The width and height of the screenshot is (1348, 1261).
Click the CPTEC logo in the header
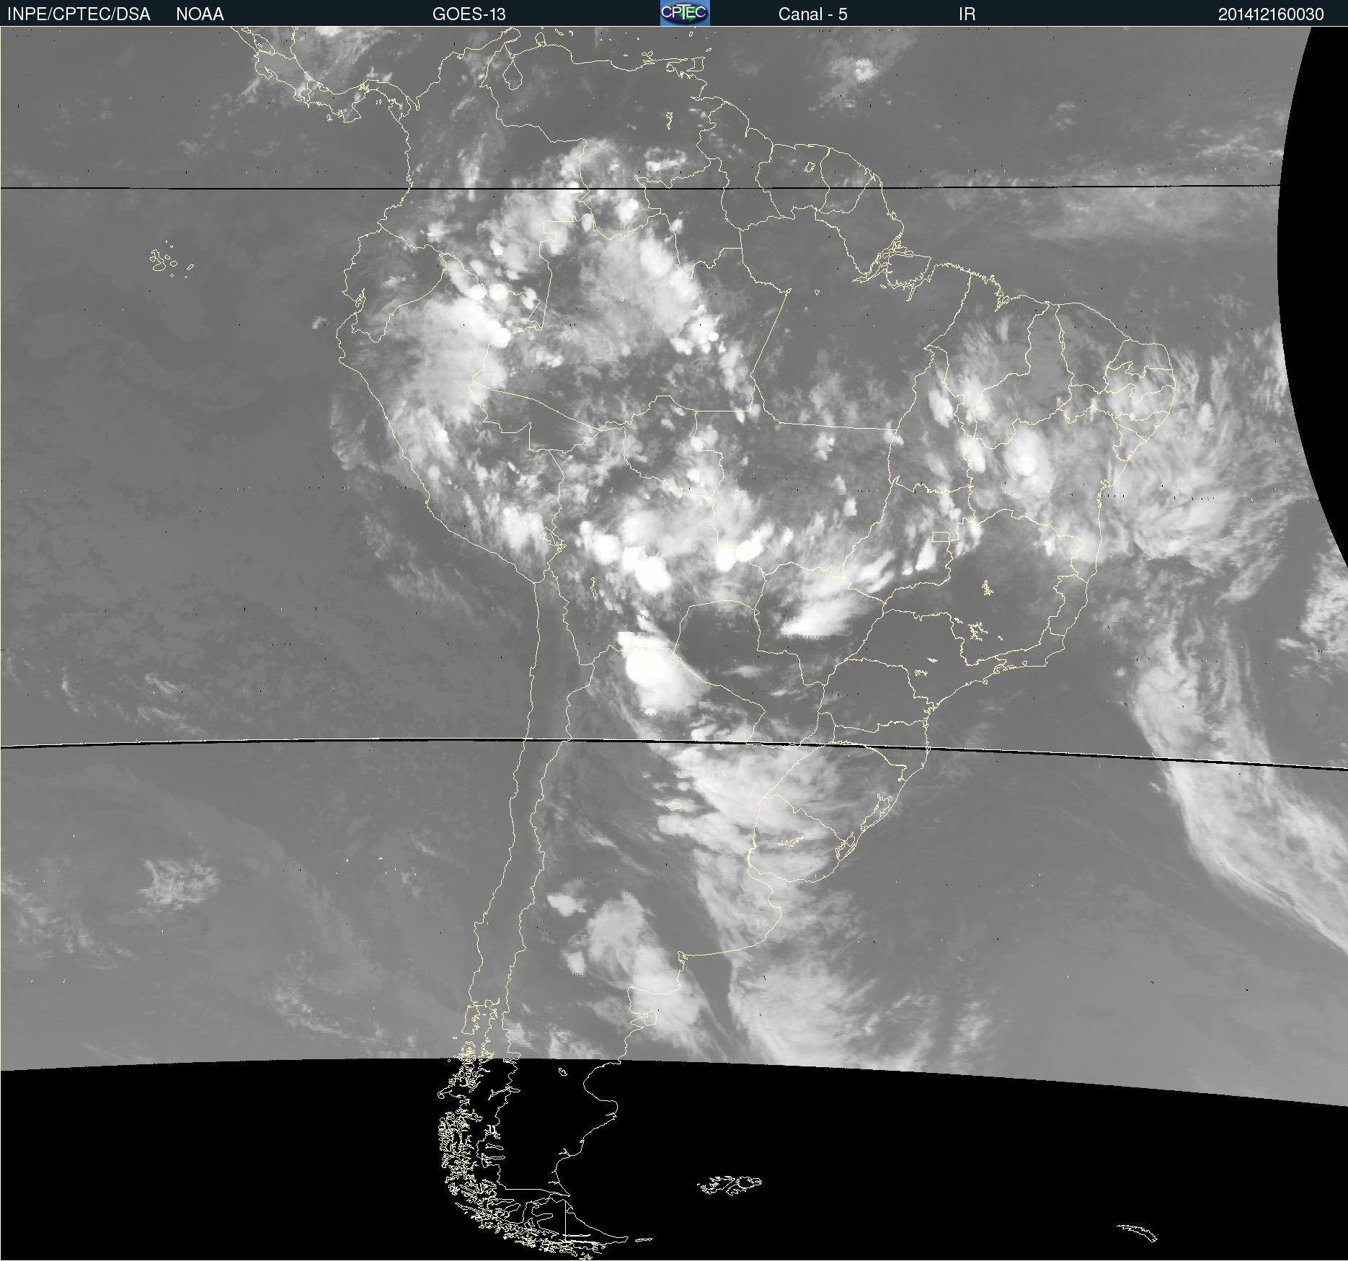point(685,13)
